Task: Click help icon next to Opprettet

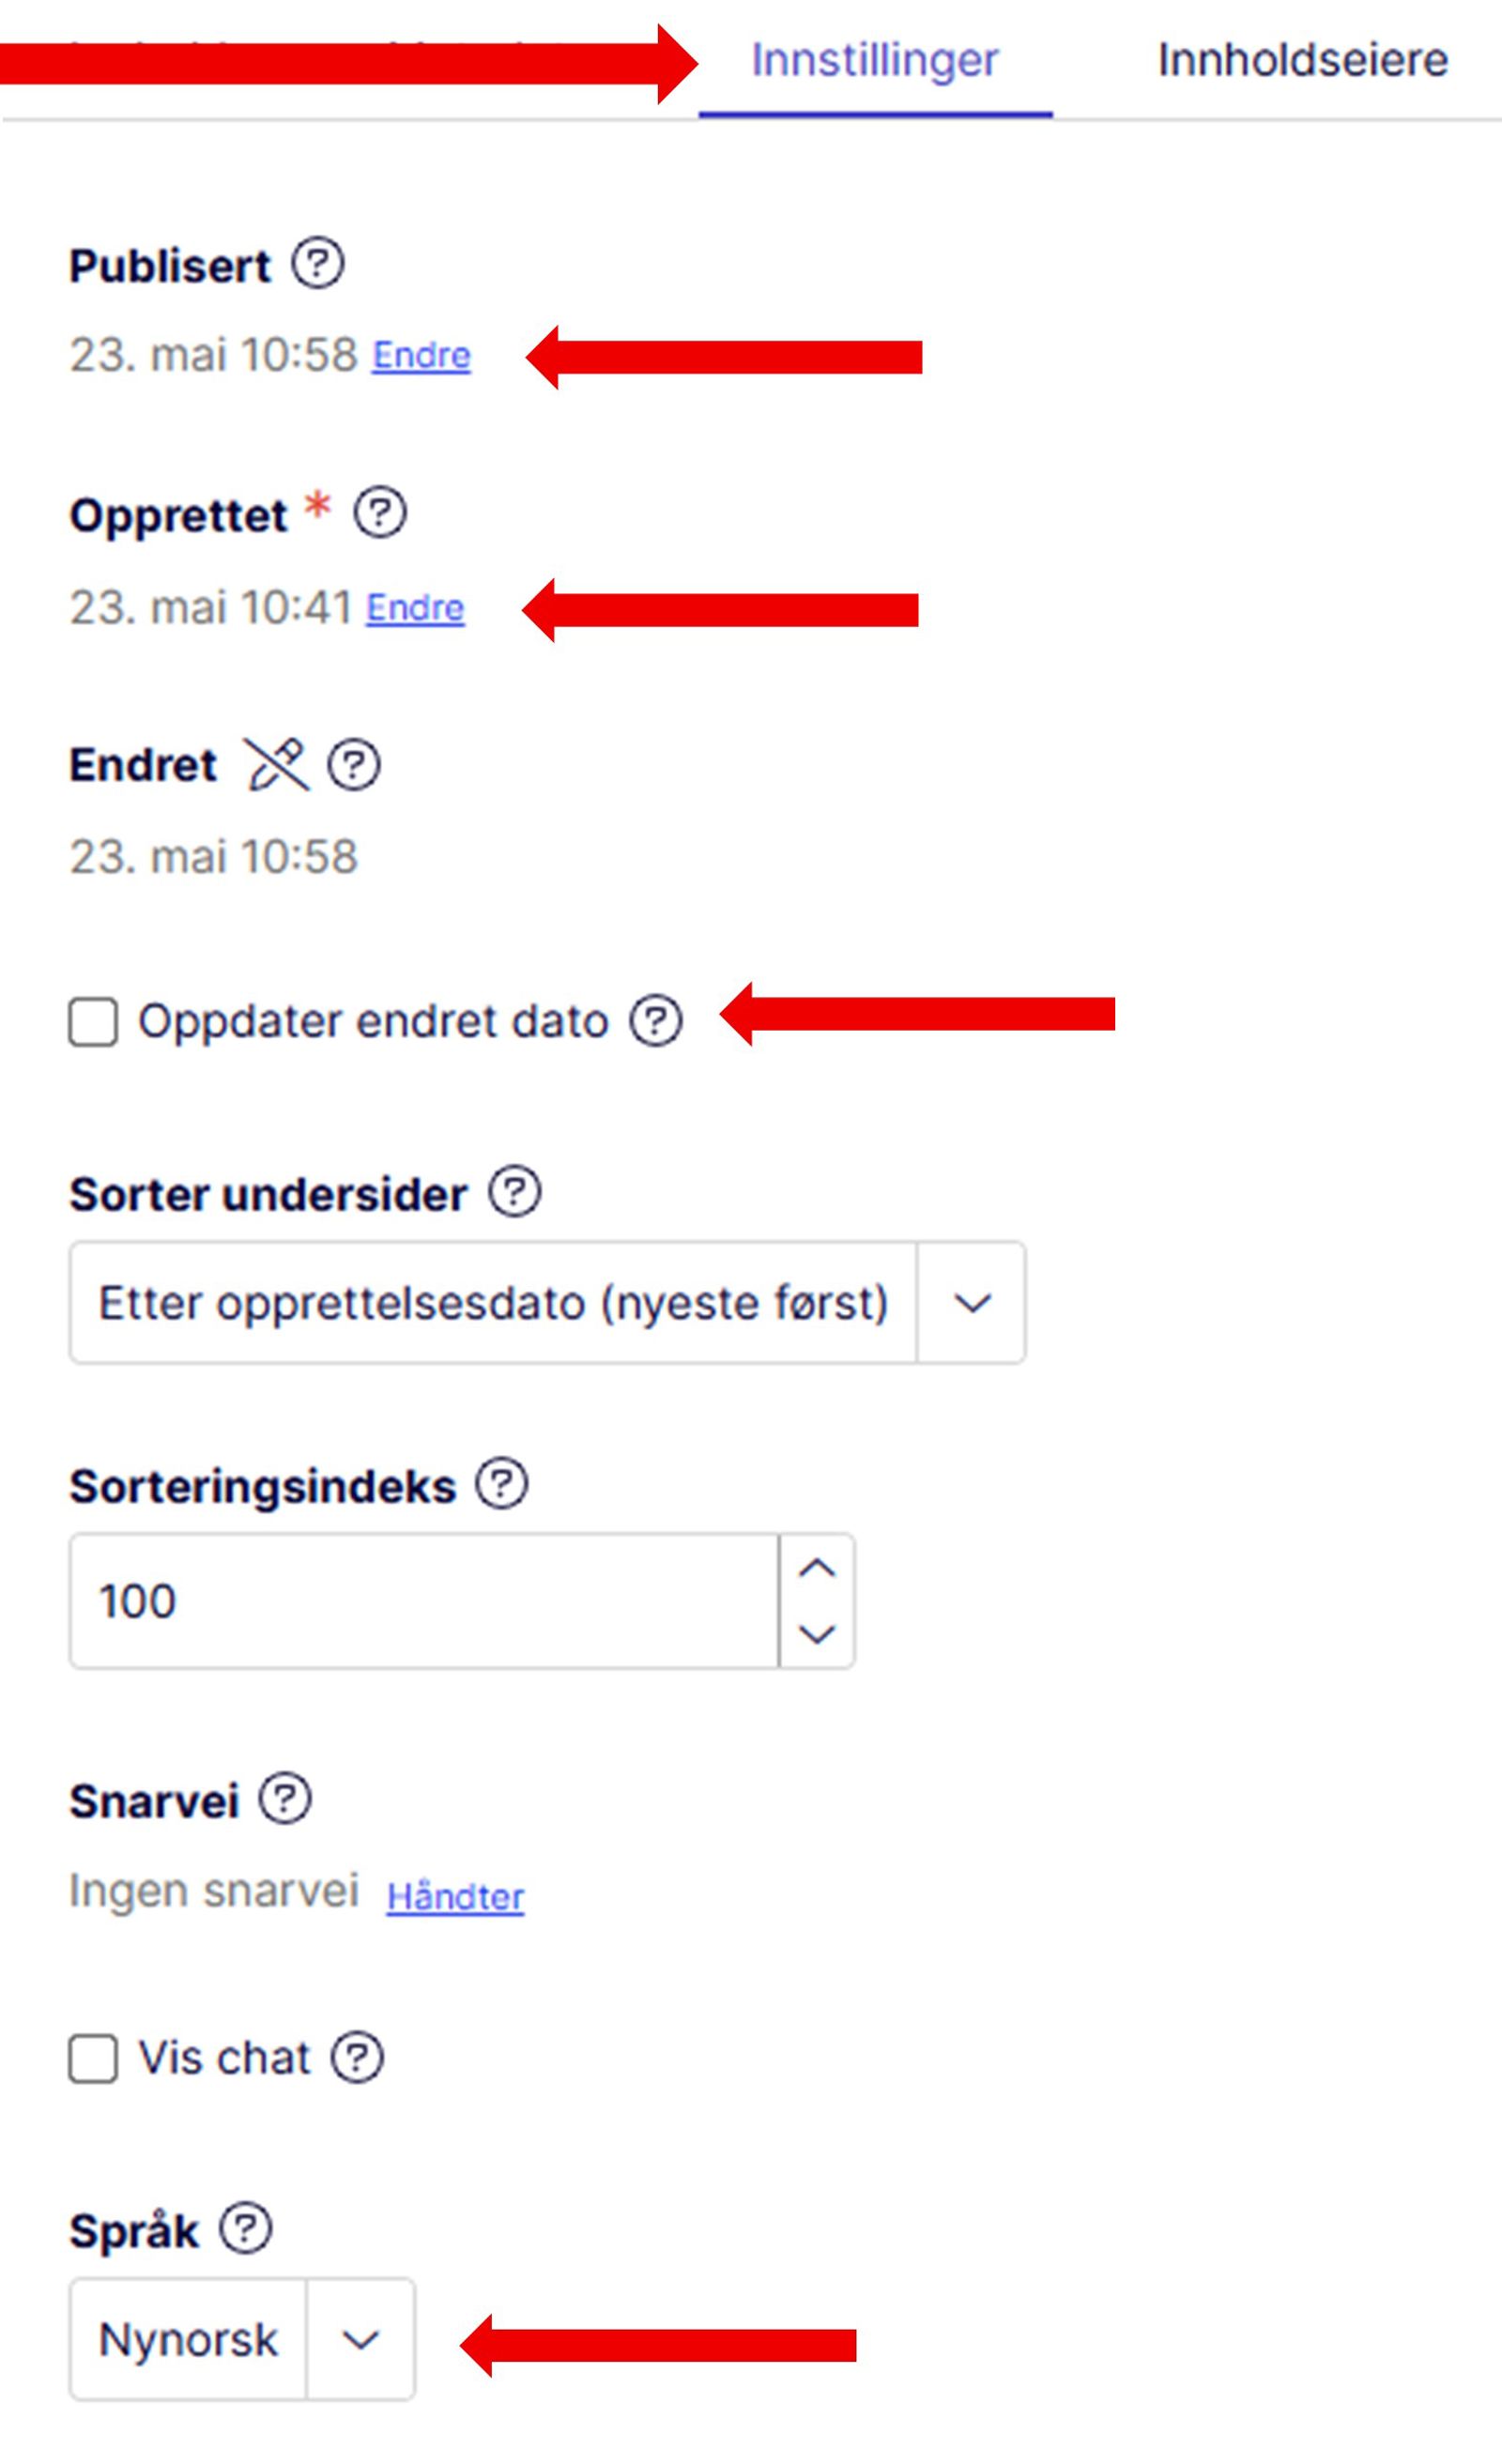Action: coord(380,513)
